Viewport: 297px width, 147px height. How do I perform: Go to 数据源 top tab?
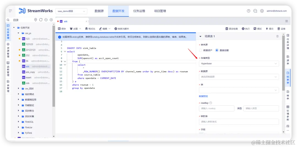pos(99,11)
